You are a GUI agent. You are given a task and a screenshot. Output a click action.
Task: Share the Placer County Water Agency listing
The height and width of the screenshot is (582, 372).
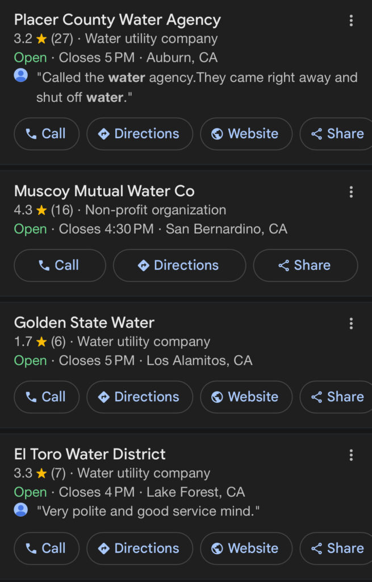tap(337, 134)
